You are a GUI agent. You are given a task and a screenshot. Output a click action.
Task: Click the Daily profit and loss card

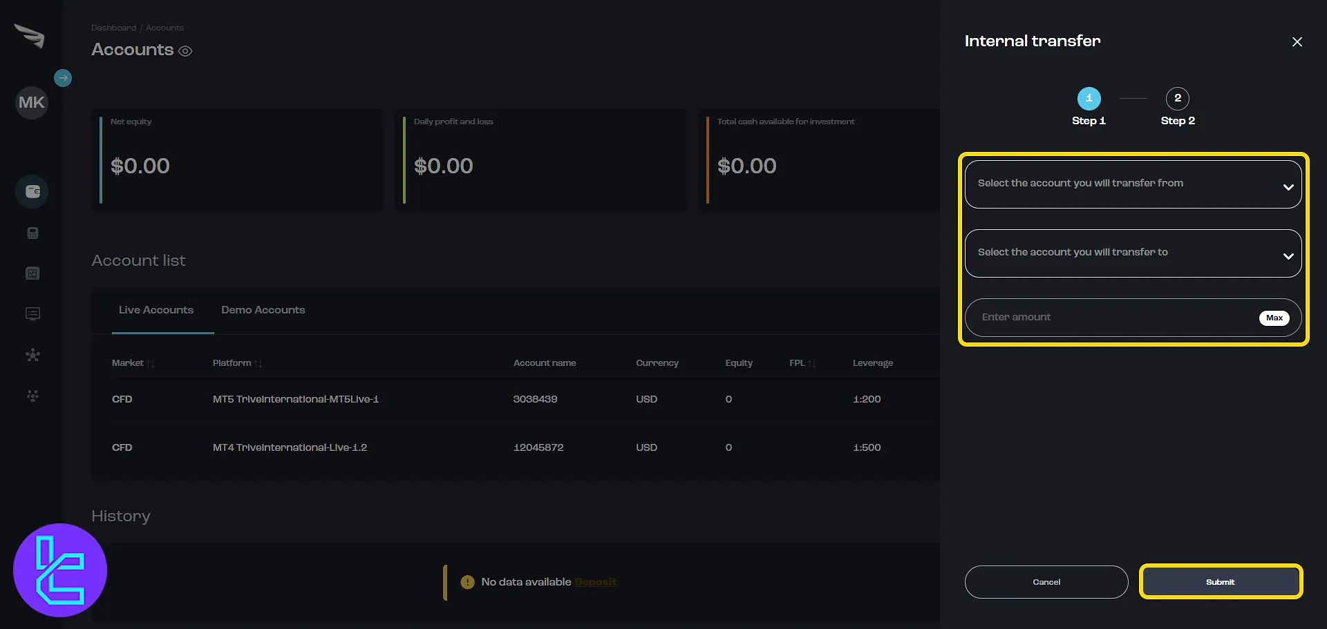pos(541,160)
